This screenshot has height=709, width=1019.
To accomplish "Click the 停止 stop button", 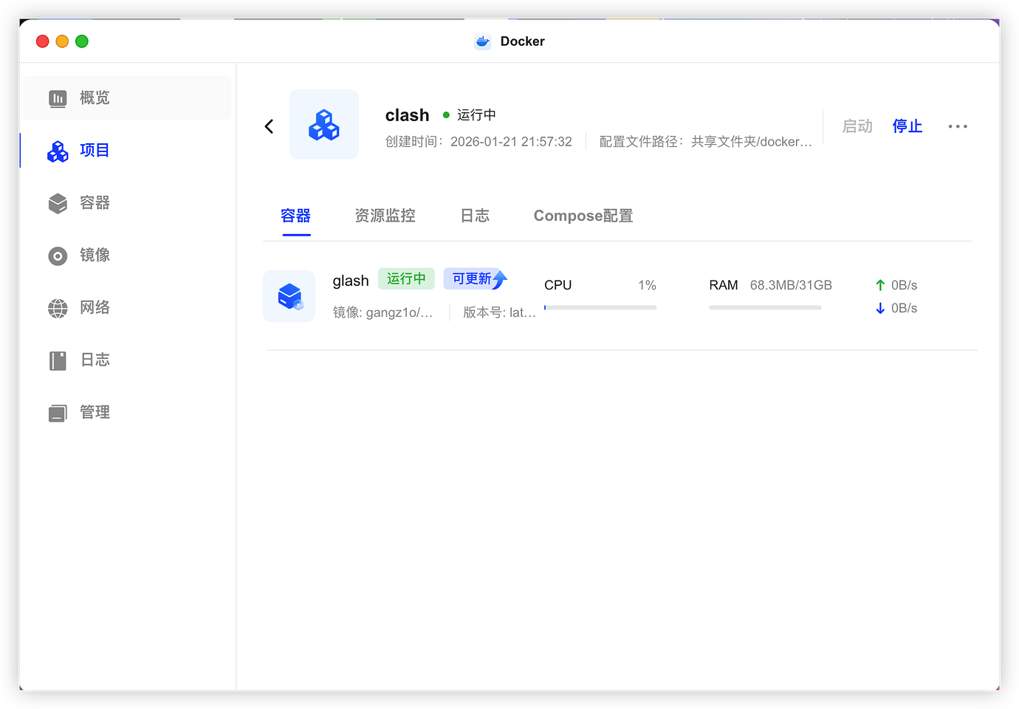I will click(908, 126).
